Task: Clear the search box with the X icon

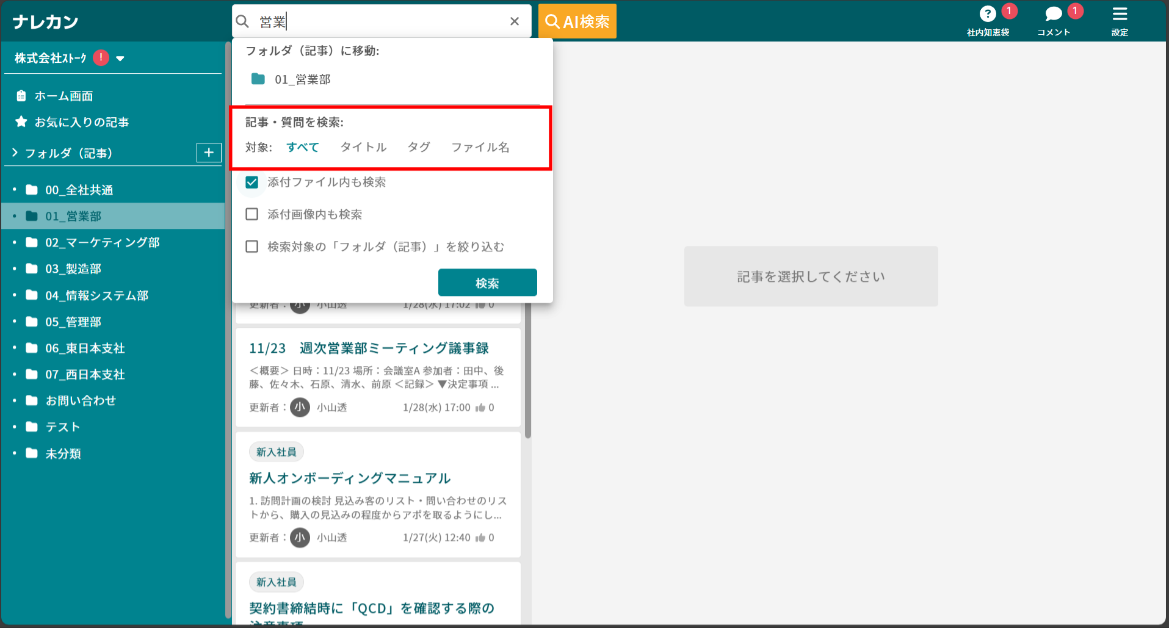Action: click(515, 21)
